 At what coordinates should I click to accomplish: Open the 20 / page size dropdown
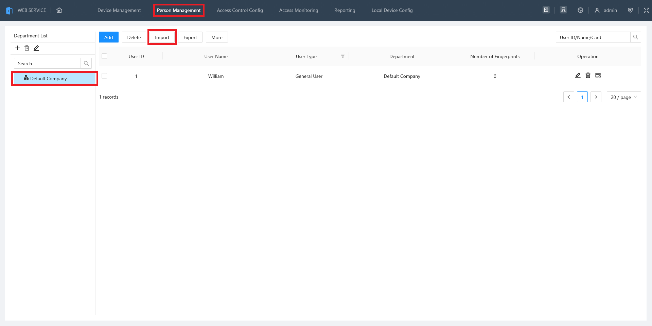[x=624, y=97]
